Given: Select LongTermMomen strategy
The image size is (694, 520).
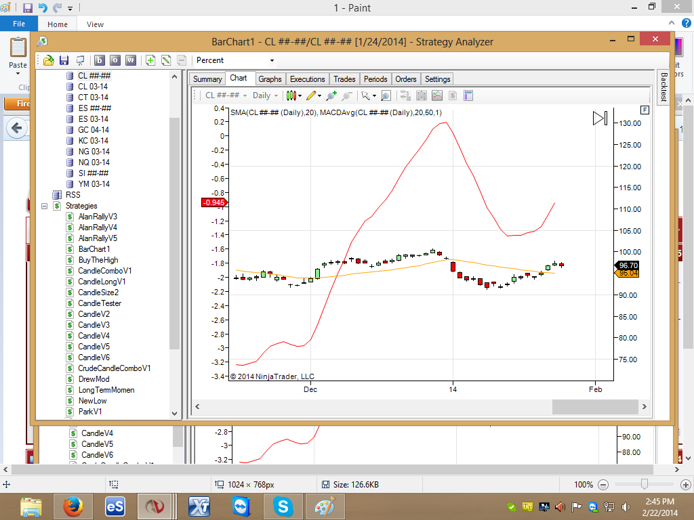Looking at the screenshot, I should coord(106,390).
